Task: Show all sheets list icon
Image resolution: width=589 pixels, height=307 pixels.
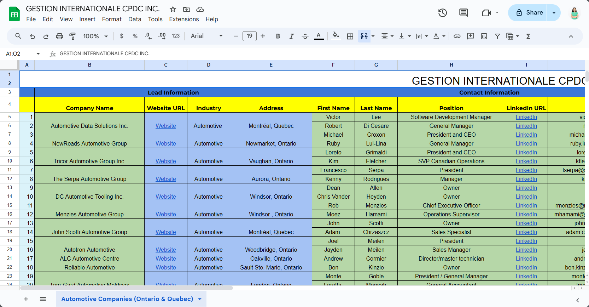Action: (43, 299)
